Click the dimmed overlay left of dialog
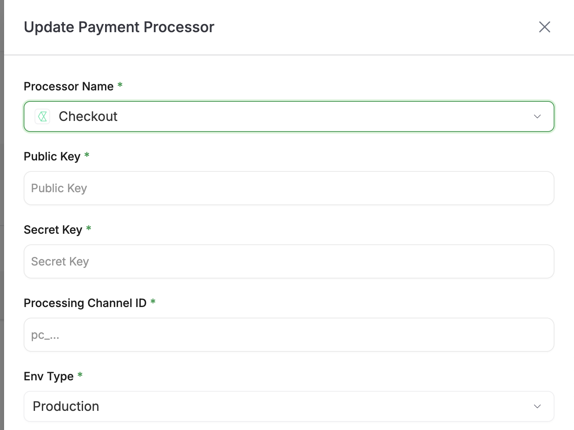This screenshot has width=574, height=430. 2,204
